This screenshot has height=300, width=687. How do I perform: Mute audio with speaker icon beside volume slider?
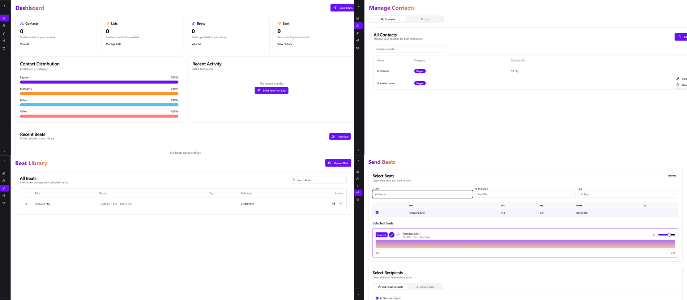654,235
